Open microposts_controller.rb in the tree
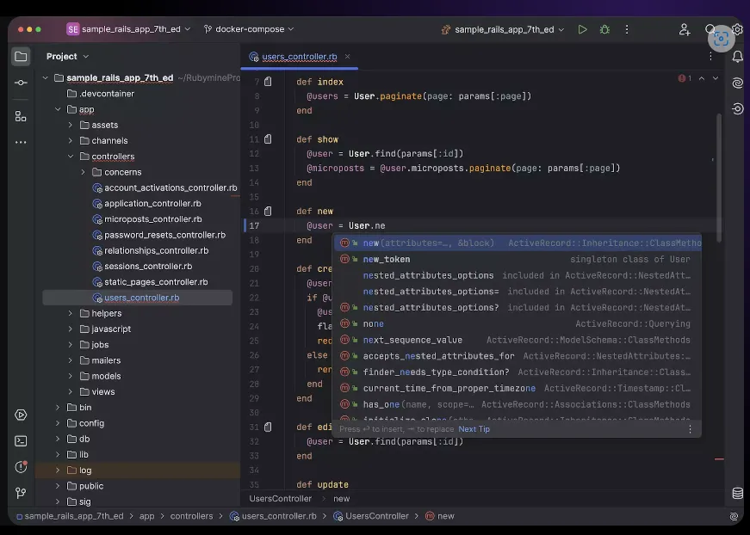This screenshot has width=750, height=535. coord(147,219)
